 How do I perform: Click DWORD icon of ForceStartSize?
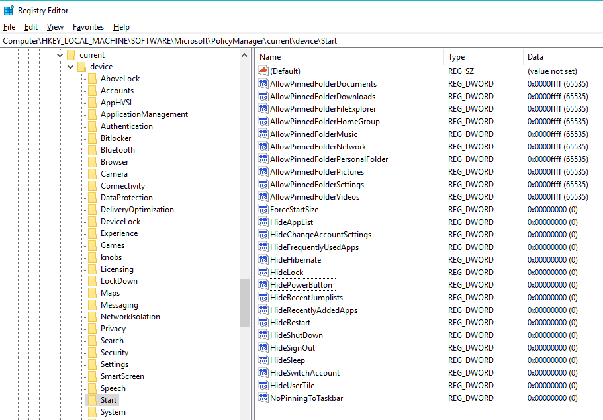tap(263, 210)
